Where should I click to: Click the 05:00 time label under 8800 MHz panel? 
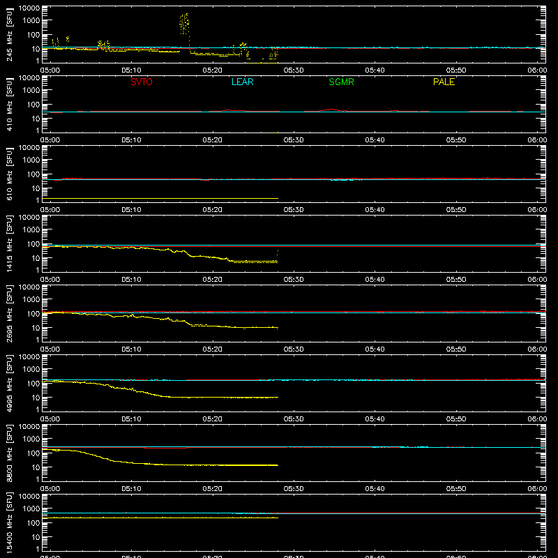click(x=50, y=489)
